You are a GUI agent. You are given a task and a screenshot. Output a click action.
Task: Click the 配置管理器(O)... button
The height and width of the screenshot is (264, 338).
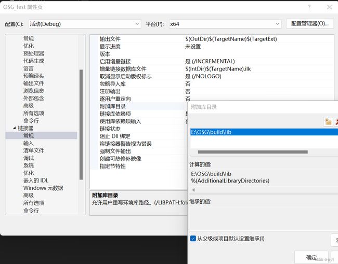(310, 24)
